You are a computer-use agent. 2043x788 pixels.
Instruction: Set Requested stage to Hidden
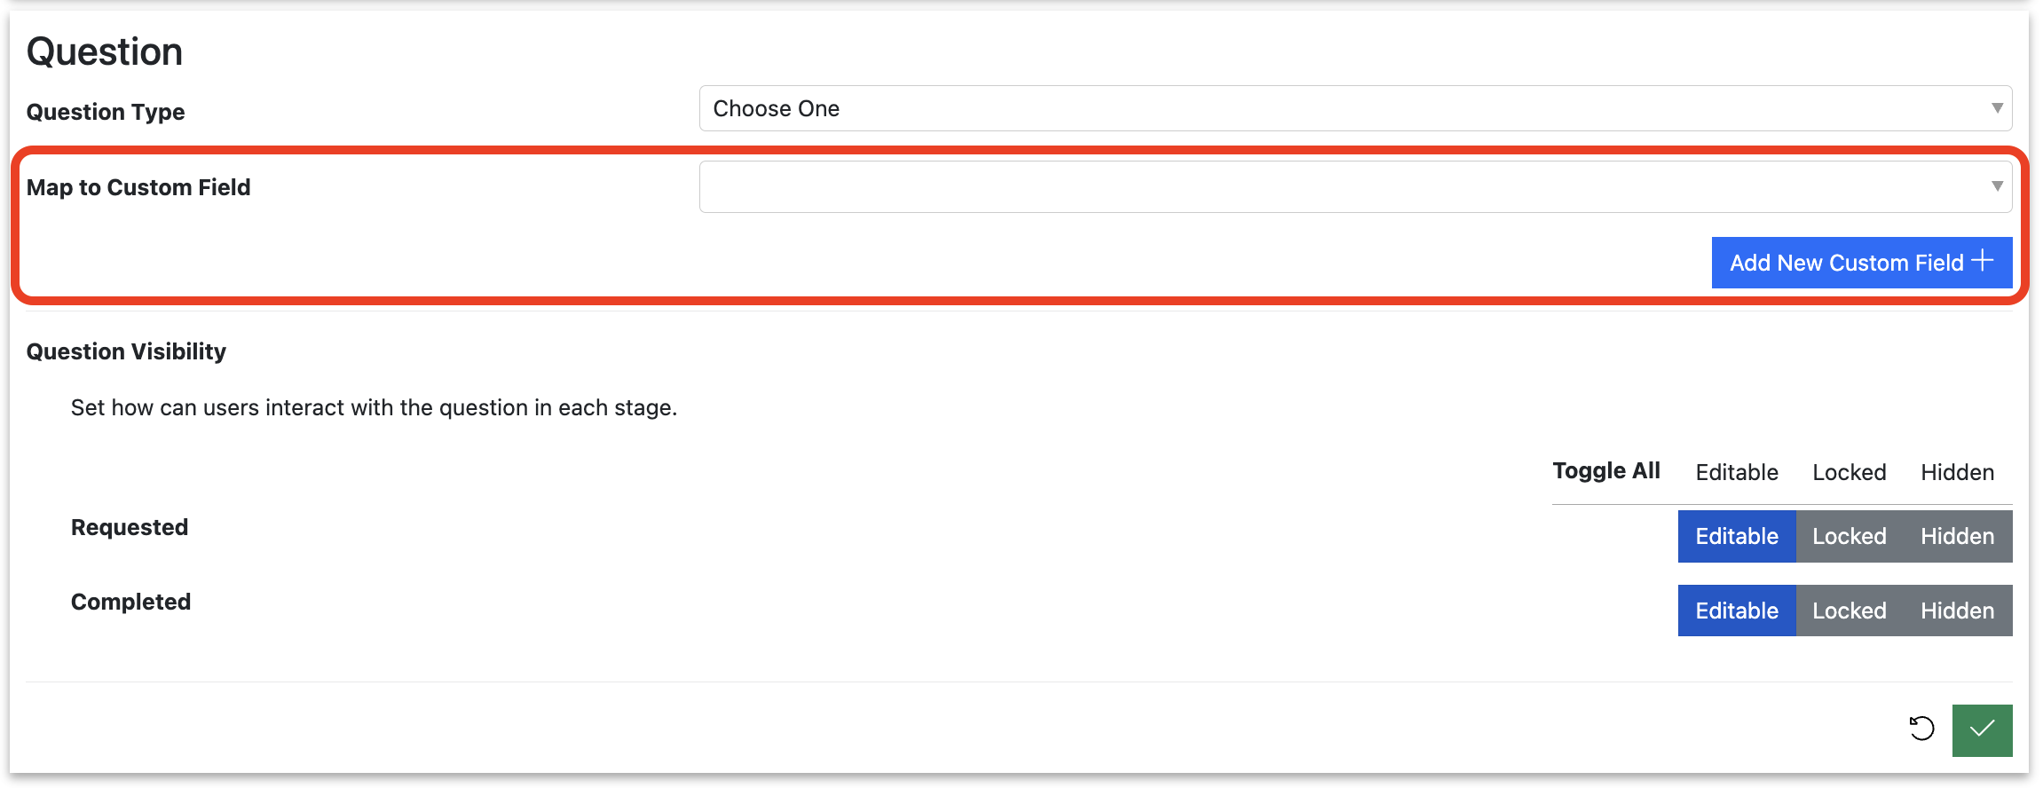(x=1957, y=536)
